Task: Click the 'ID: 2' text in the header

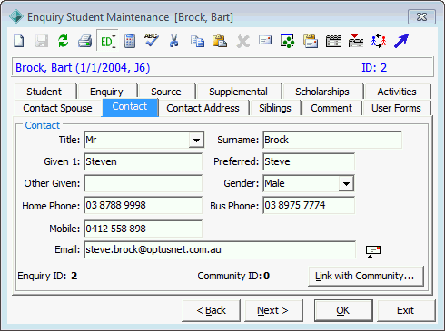Action: (374, 68)
